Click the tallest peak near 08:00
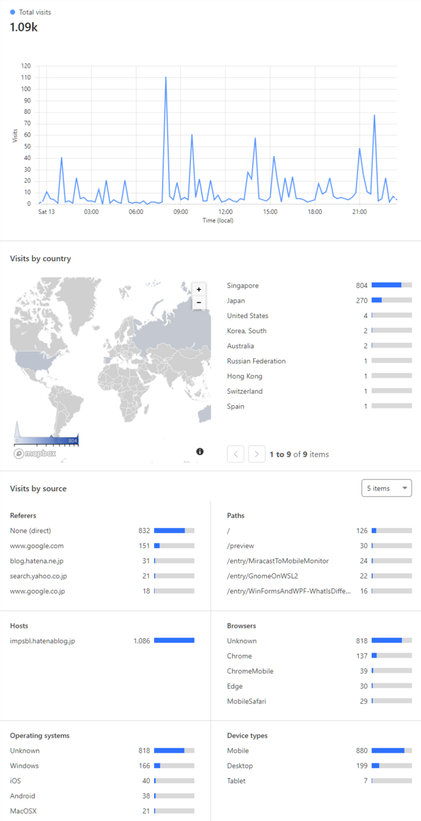 point(166,77)
